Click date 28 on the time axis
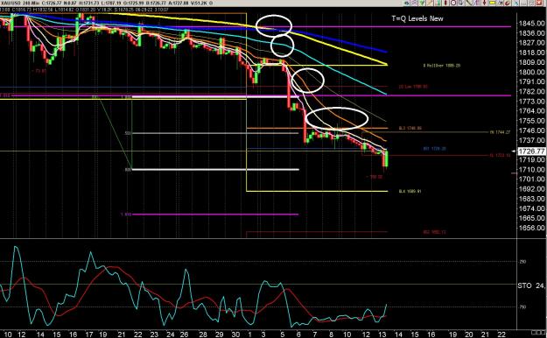 click(203, 334)
